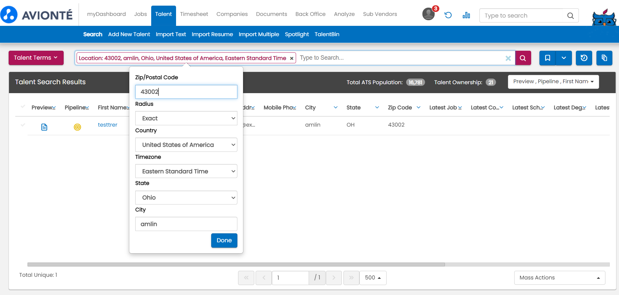Select the testtrer row checkmark
Image resolution: width=619 pixels, height=295 pixels.
click(23, 125)
